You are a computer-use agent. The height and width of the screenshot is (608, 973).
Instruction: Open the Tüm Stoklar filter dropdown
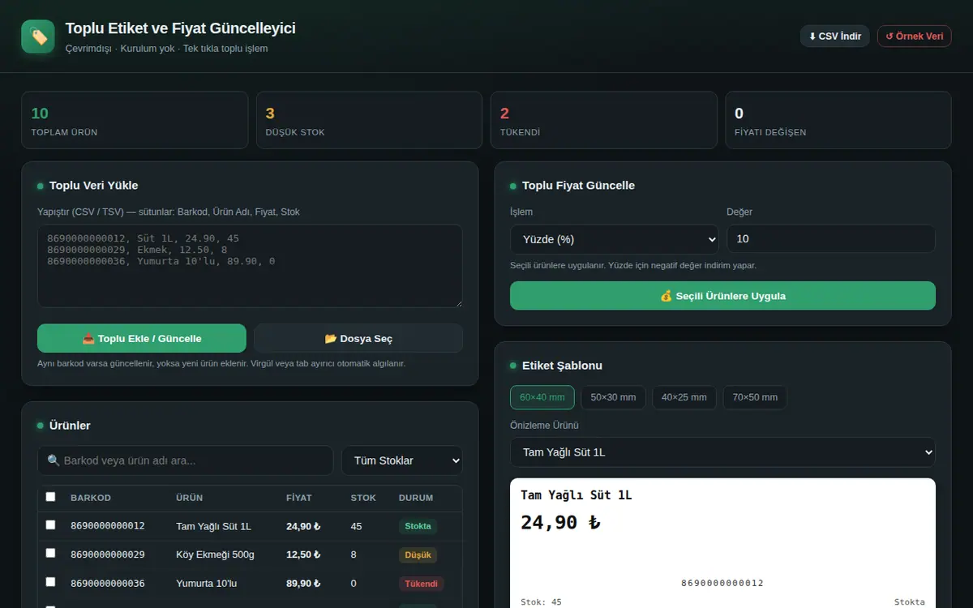[402, 460]
